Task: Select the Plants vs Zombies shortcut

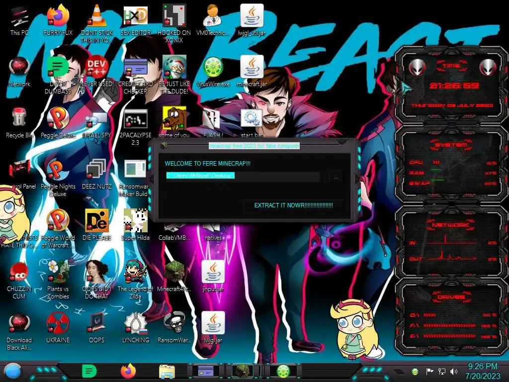Action: coord(58,280)
